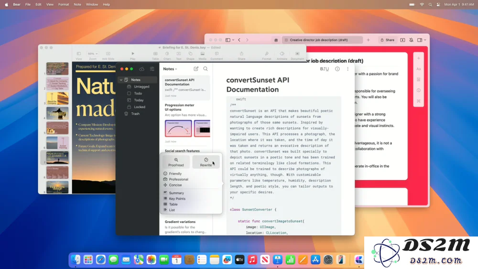Open the App Store from the Dock
This screenshot has height=269, width=478.
[x=315, y=259]
